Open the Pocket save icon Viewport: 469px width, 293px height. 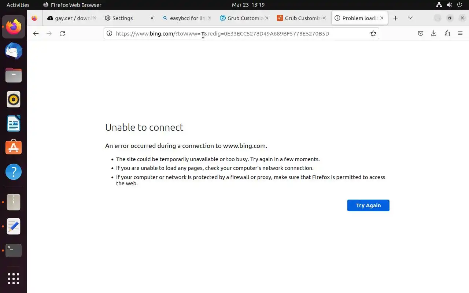click(x=421, y=34)
